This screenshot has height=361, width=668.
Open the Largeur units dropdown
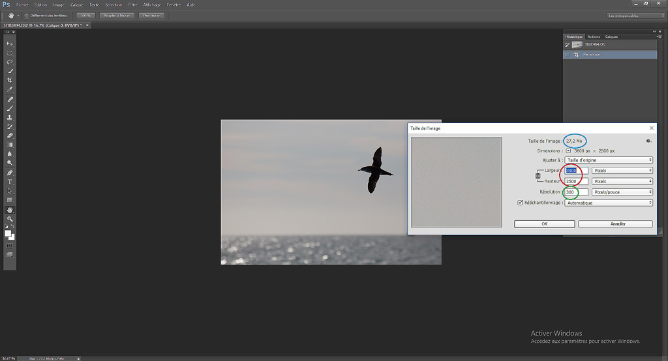pos(622,171)
